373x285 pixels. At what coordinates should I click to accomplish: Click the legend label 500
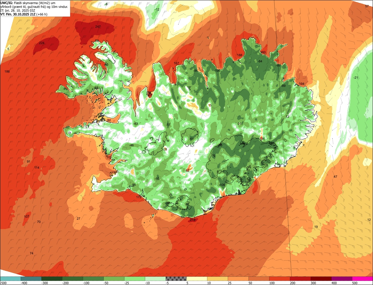click(354, 283)
